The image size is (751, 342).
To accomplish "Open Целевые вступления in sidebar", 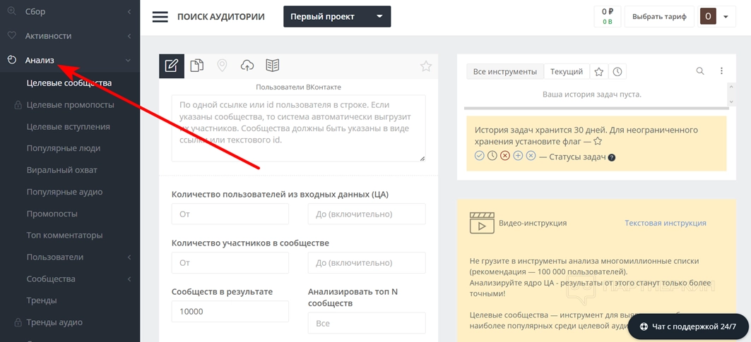I will (x=68, y=127).
